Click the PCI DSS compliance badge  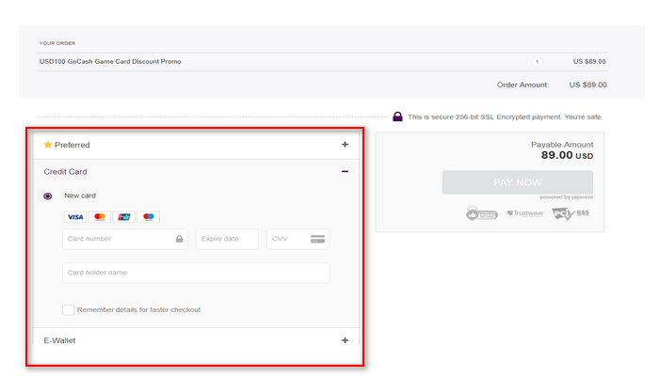click(x=563, y=213)
